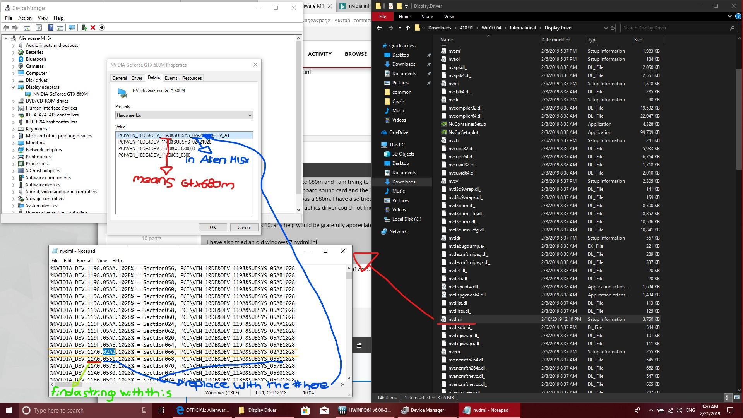
Task: Switch to Events tab in Properties dialog
Action: (x=171, y=78)
